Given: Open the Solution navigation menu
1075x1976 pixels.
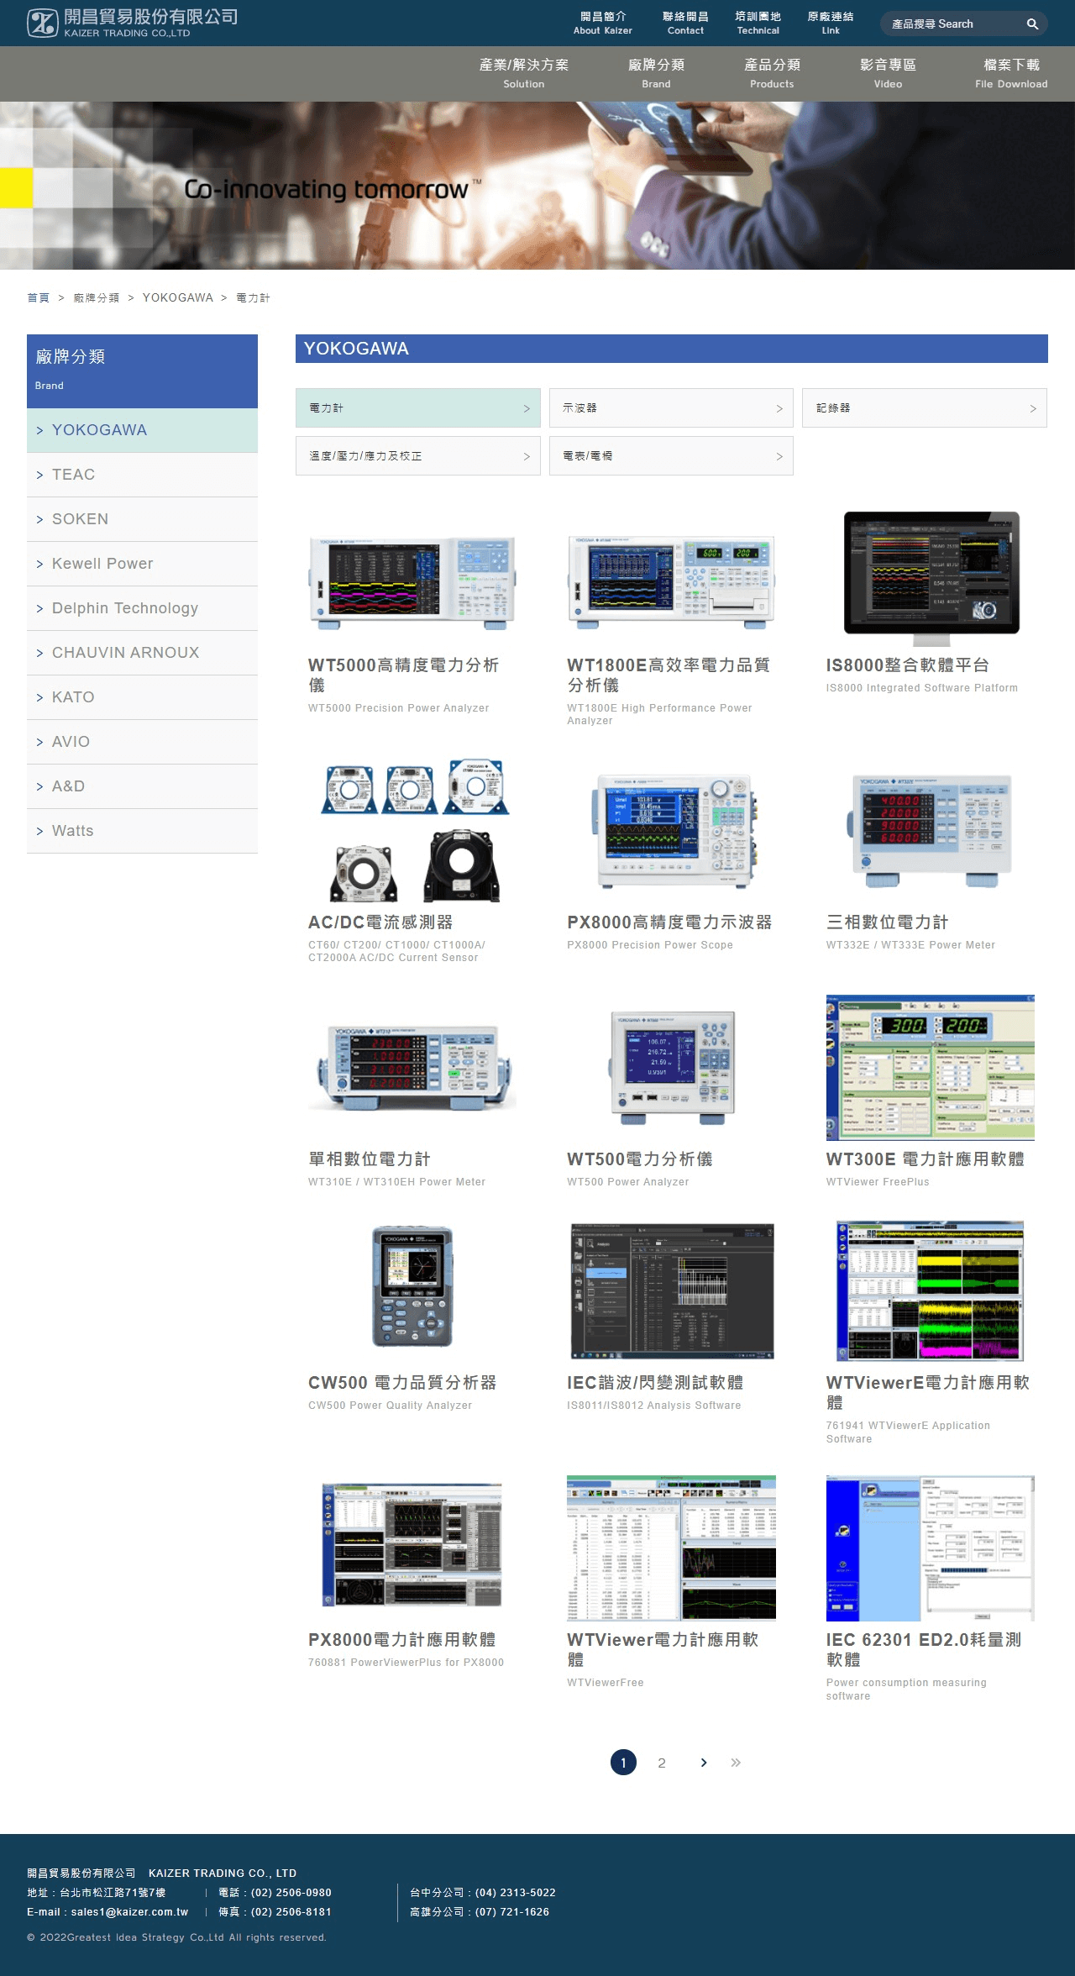Looking at the screenshot, I should [524, 73].
